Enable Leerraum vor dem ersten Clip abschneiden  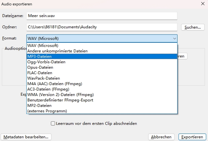[53, 124]
